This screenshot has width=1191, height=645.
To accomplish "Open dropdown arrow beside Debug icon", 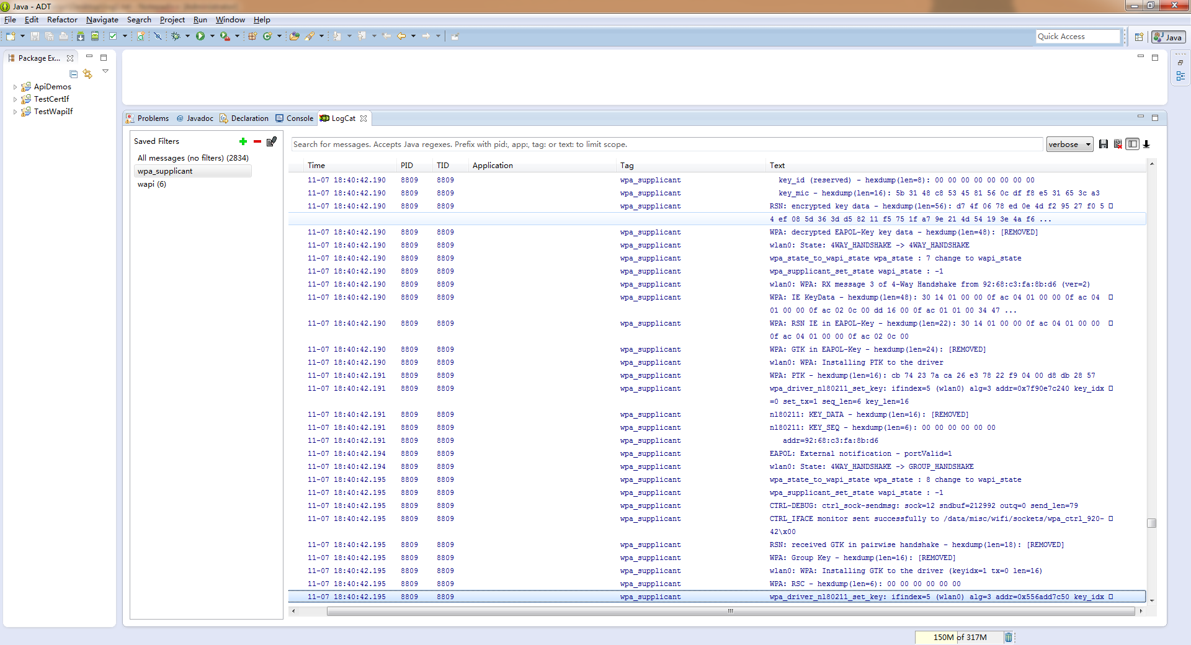I will (187, 37).
